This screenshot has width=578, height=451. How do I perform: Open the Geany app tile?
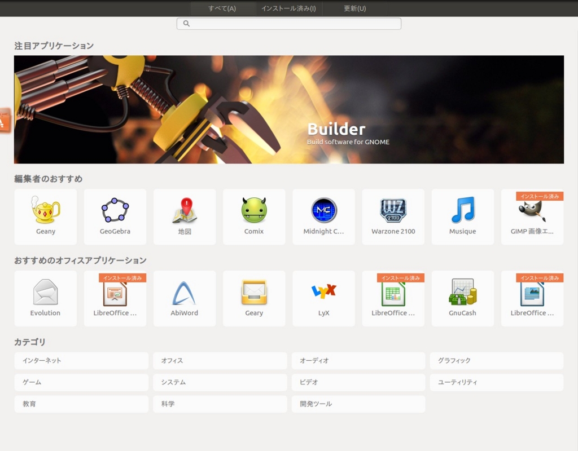coord(46,217)
